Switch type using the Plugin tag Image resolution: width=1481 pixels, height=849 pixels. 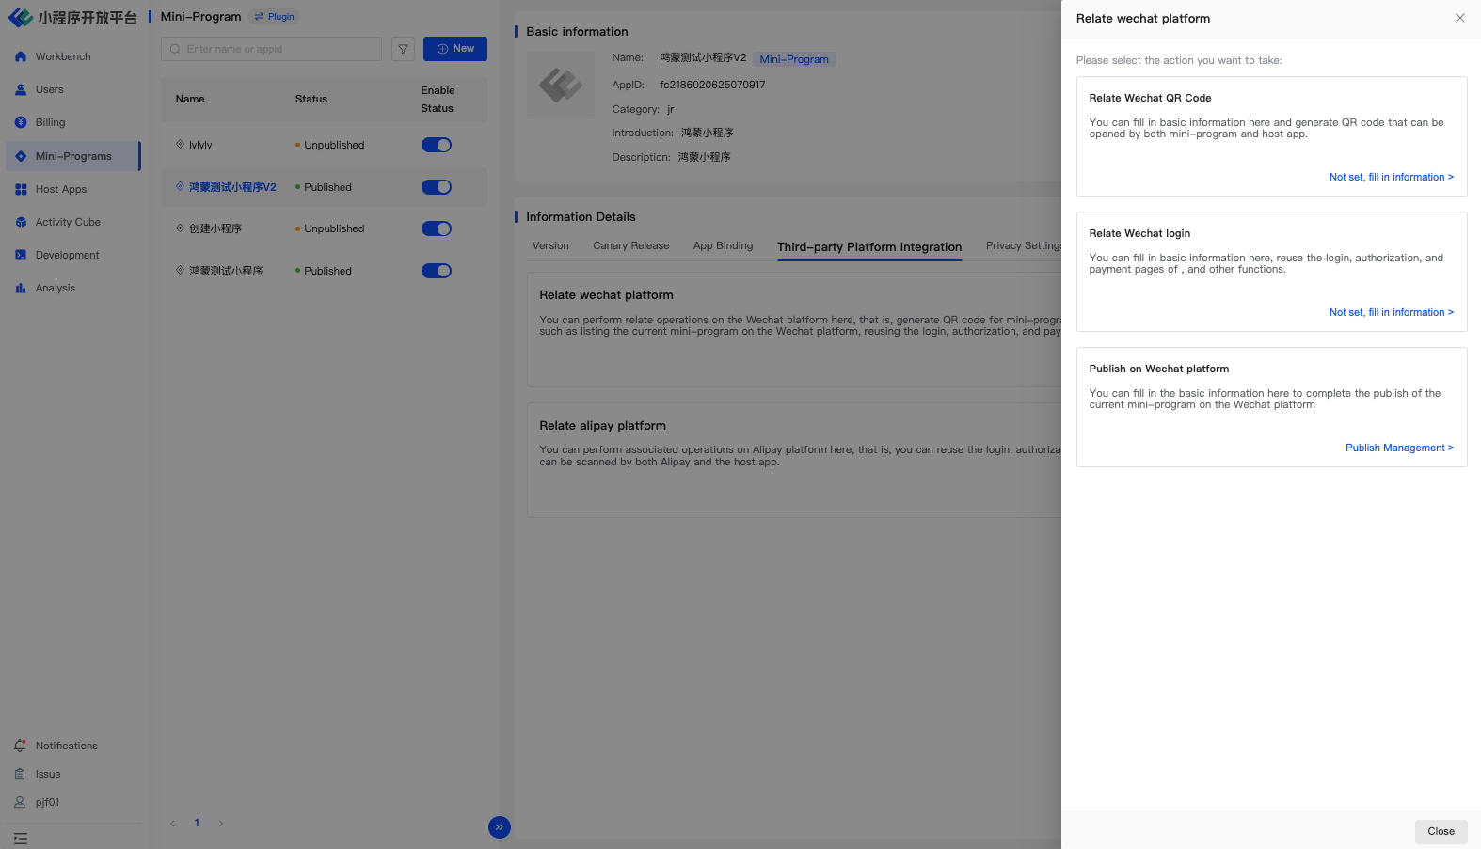pyautogui.click(x=274, y=17)
